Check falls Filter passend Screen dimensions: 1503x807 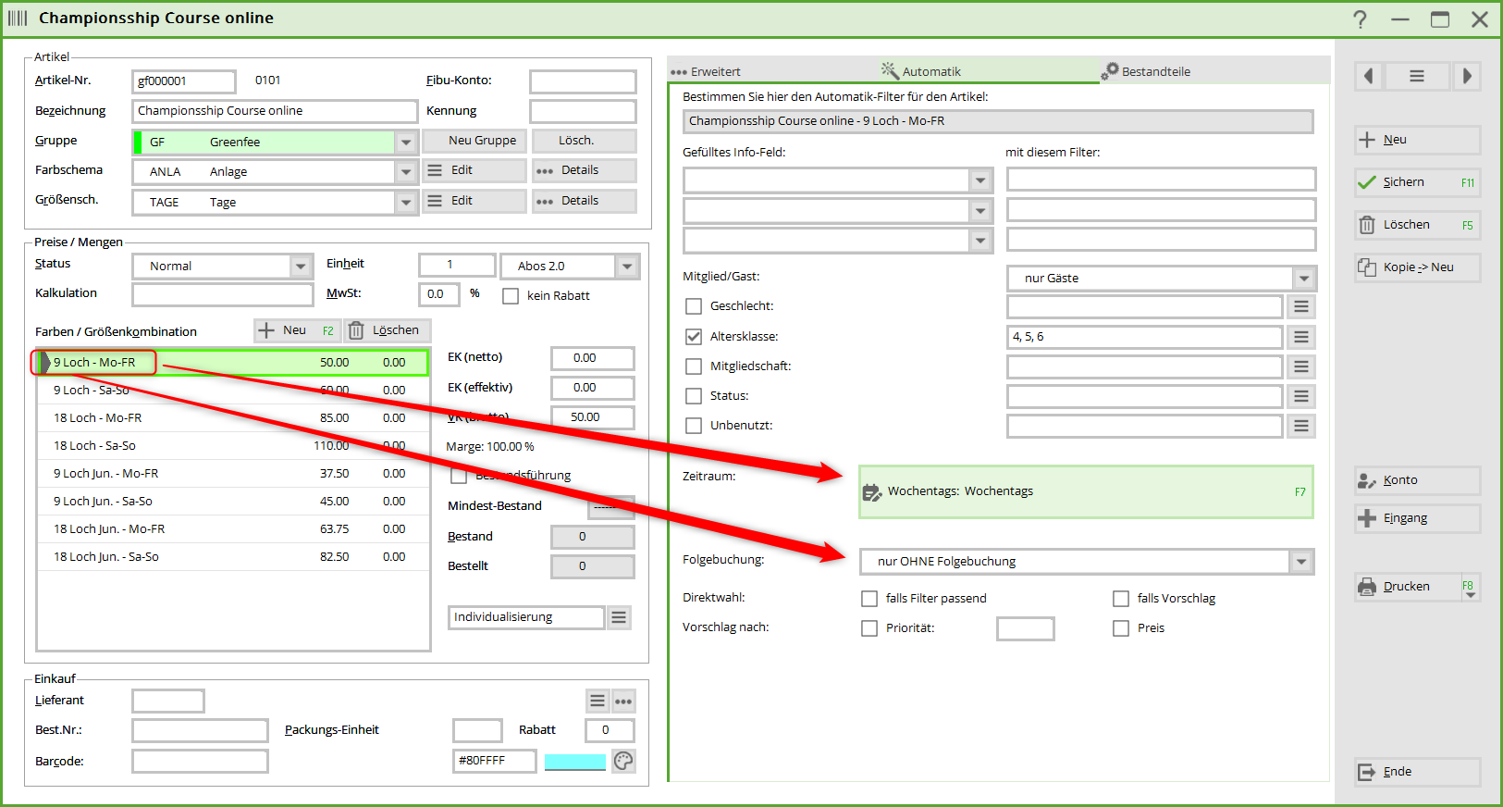pos(869,599)
